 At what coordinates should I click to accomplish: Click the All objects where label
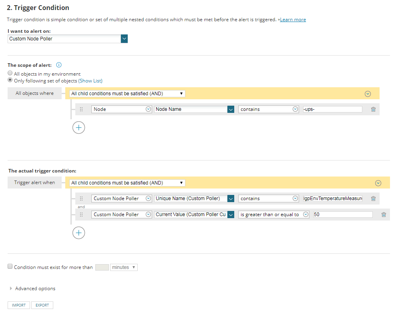34,93
